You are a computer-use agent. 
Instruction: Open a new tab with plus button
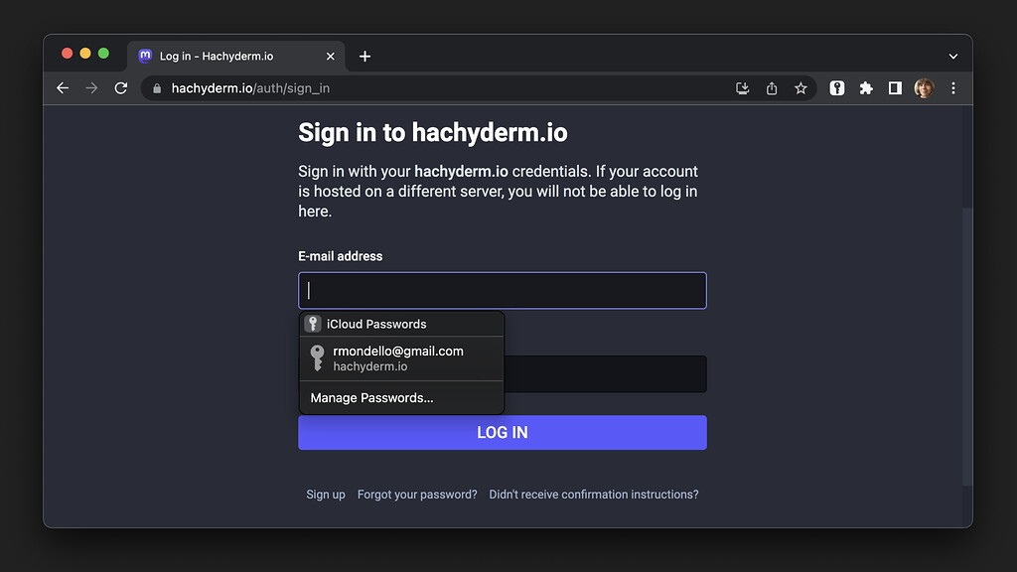[x=364, y=57]
